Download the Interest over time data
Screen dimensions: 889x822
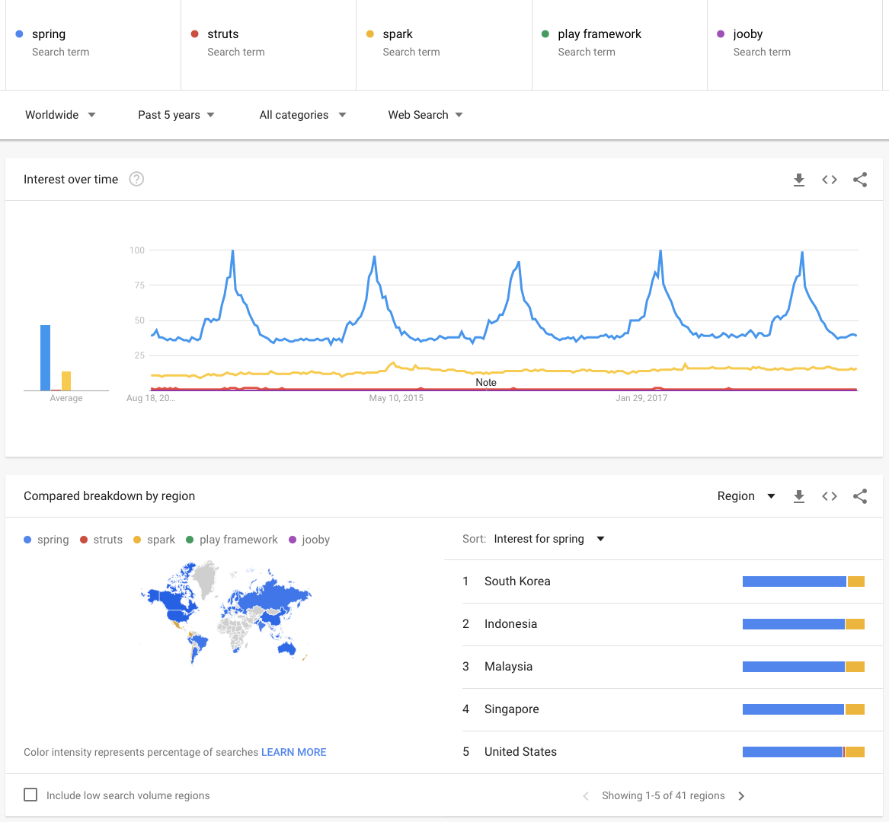[x=798, y=180]
